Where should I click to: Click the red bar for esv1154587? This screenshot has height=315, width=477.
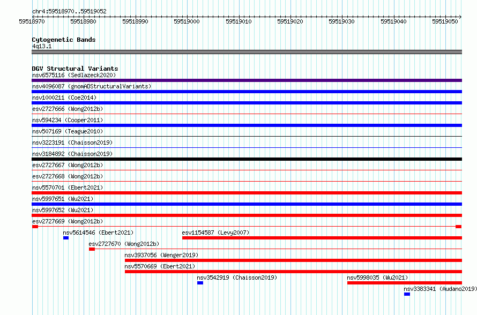coord(322,238)
